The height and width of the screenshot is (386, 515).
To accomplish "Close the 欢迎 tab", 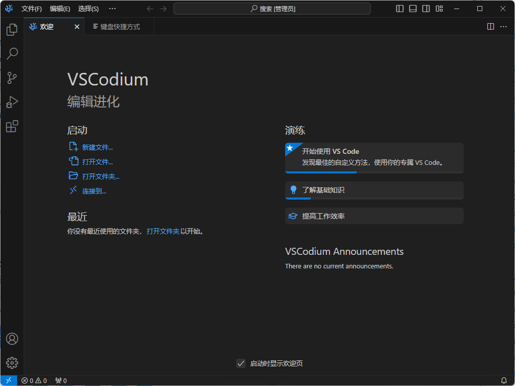I will point(77,27).
